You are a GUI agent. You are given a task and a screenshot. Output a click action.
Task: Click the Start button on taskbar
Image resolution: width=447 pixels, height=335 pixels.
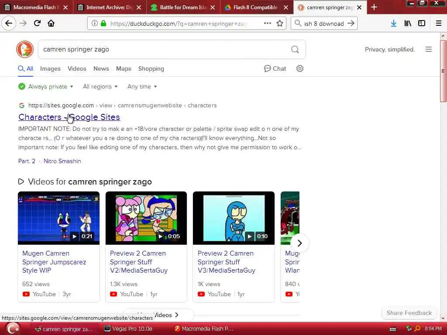(x=13, y=329)
